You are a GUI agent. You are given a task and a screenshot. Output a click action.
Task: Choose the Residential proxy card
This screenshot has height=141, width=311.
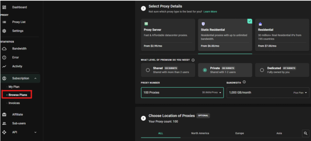282,35
